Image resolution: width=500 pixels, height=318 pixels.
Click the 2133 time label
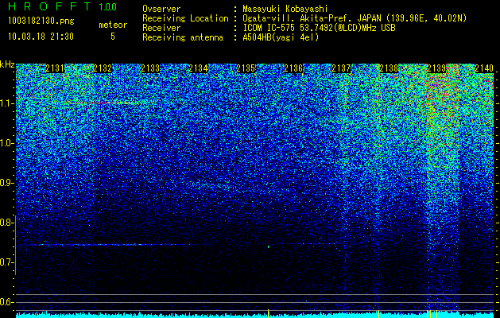(150, 68)
